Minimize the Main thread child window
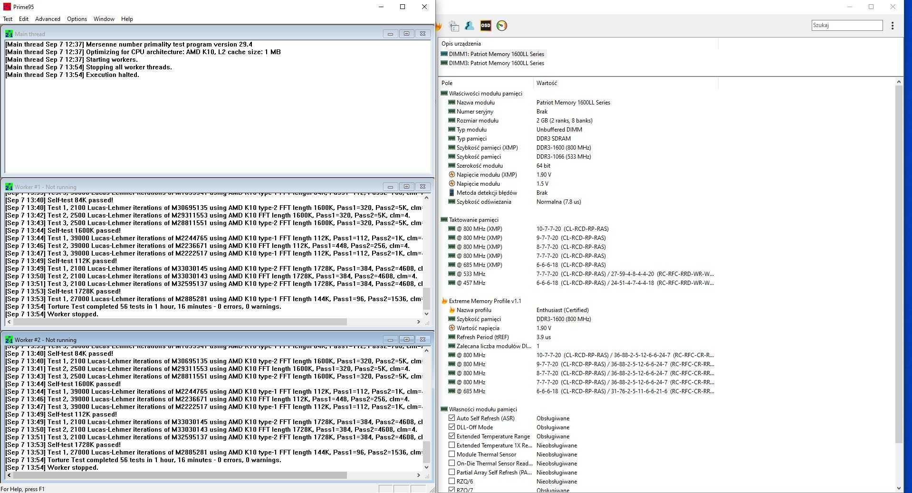 (390, 34)
